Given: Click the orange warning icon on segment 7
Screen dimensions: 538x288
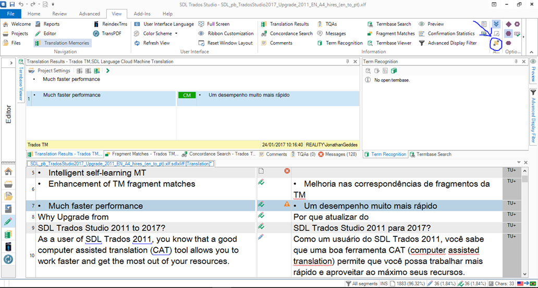Looking at the screenshot, I should [287, 204].
